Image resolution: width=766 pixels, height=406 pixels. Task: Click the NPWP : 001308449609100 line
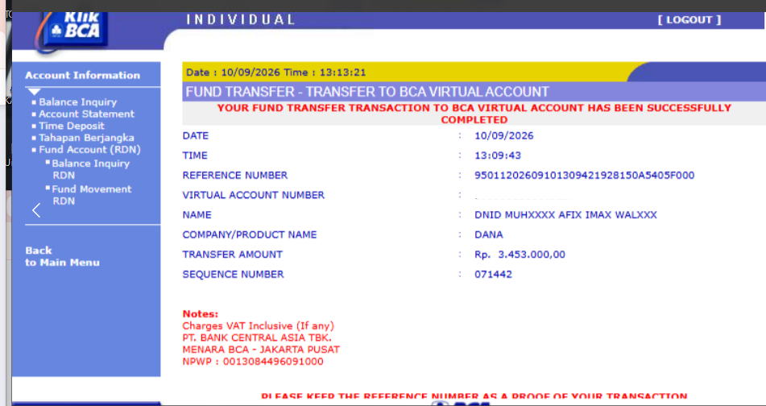[x=253, y=362]
